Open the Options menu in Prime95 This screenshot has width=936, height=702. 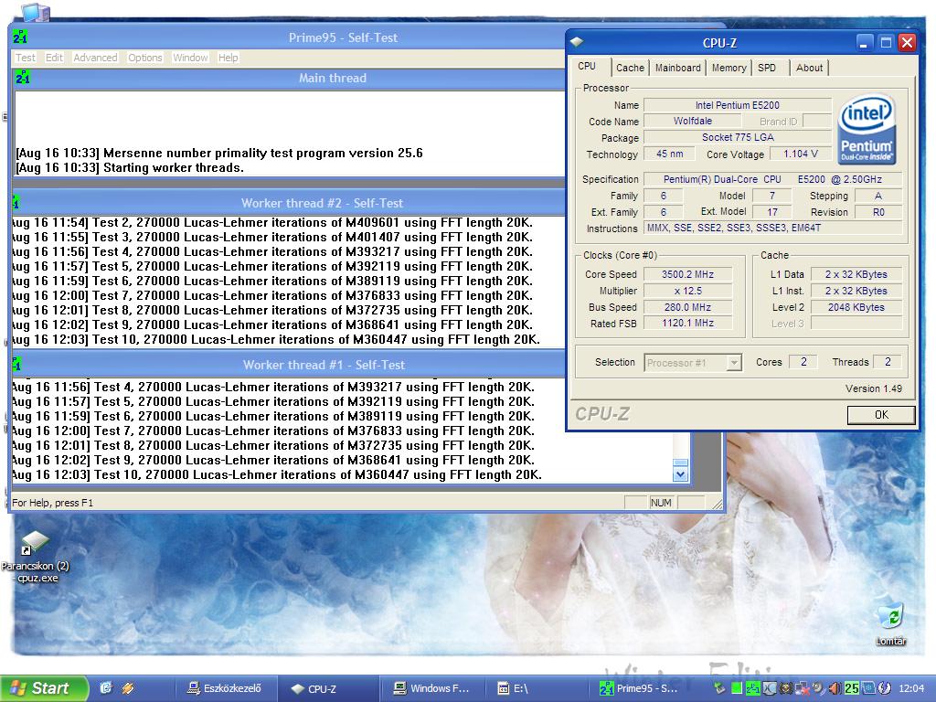tap(145, 58)
